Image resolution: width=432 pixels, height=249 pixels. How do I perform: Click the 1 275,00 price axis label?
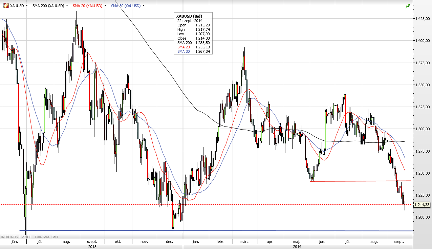pyautogui.click(x=422, y=151)
